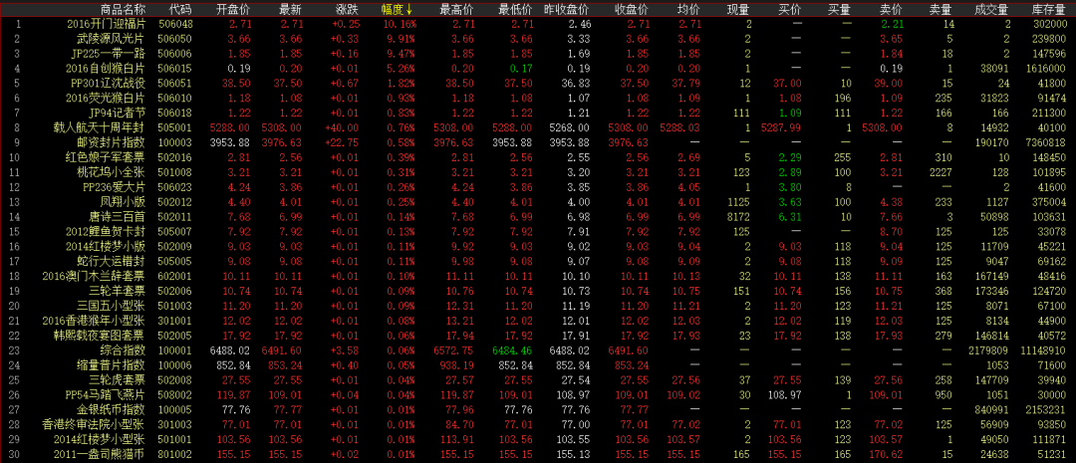Select the 2016澳门木兰辞套票 row name
This screenshot has height=463, width=1076.
pyautogui.click(x=95, y=277)
